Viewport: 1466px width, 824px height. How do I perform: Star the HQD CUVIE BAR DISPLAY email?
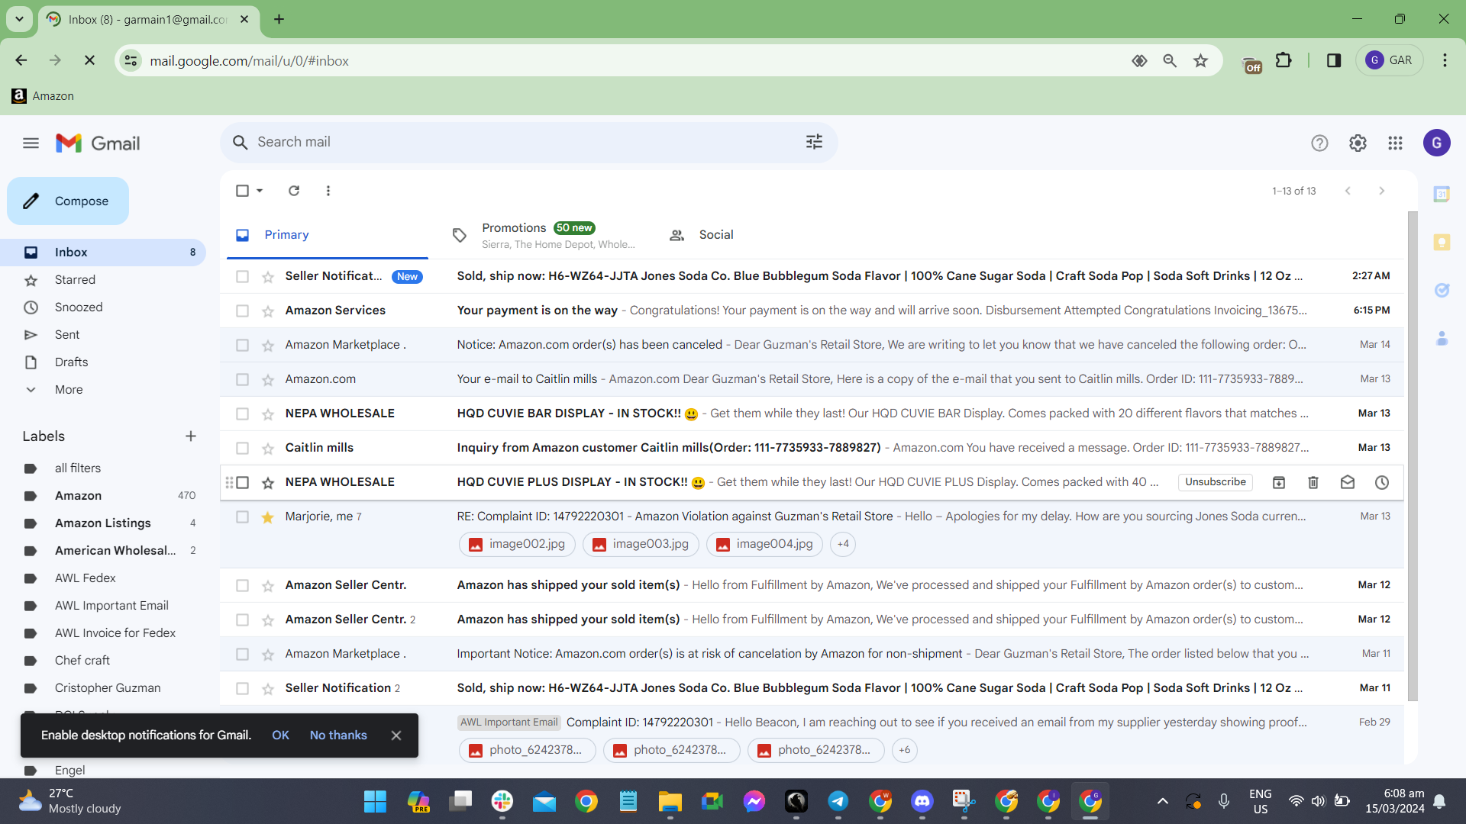coord(268,414)
